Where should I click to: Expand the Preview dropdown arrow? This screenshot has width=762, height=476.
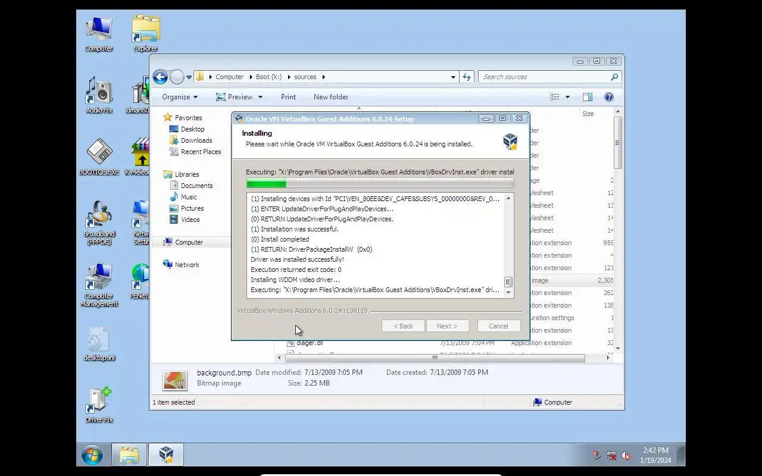point(260,97)
